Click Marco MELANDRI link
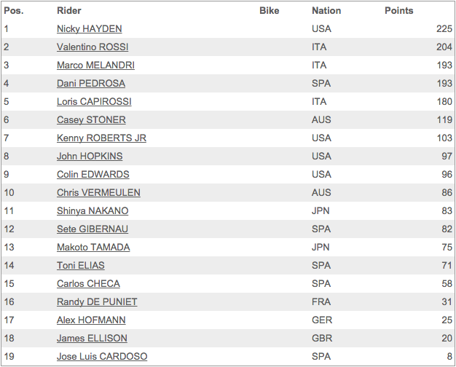The image size is (456, 367). [x=95, y=65]
